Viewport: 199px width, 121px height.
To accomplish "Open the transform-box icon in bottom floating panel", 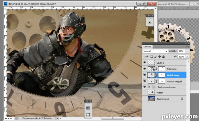I will tap(88, 114).
